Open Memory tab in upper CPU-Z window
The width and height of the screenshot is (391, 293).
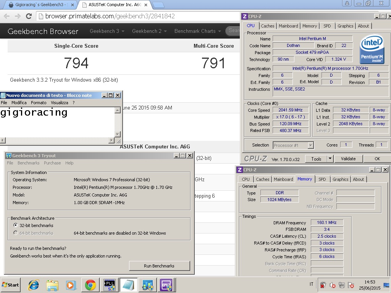click(x=309, y=26)
